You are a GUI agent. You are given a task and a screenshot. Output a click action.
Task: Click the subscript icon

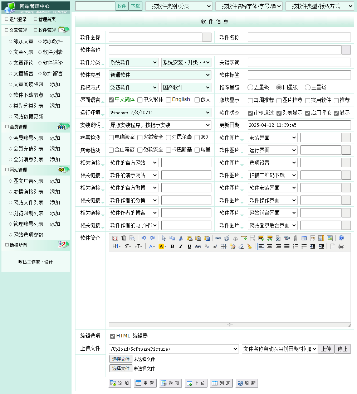[x=207, y=246]
